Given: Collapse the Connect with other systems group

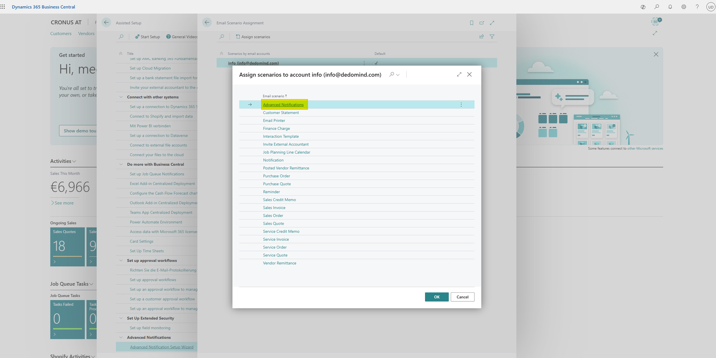Looking at the screenshot, I should [x=121, y=97].
